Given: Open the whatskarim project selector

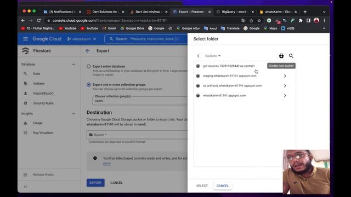Looking at the screenshot, I should (82, 39).
